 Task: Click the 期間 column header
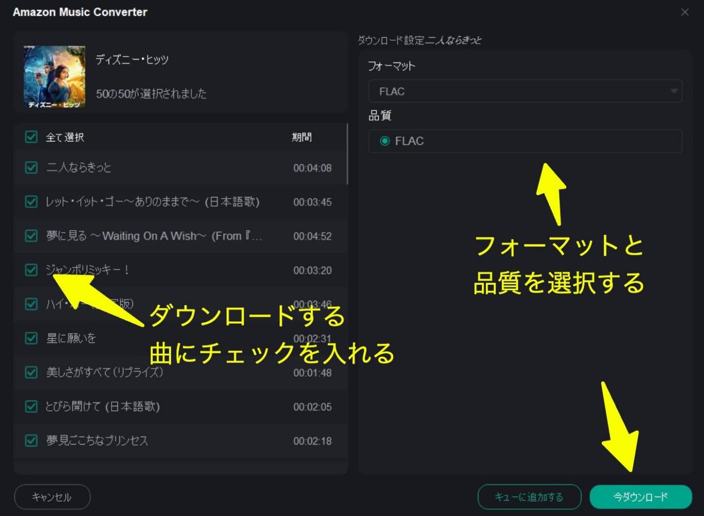coord(302,137)
